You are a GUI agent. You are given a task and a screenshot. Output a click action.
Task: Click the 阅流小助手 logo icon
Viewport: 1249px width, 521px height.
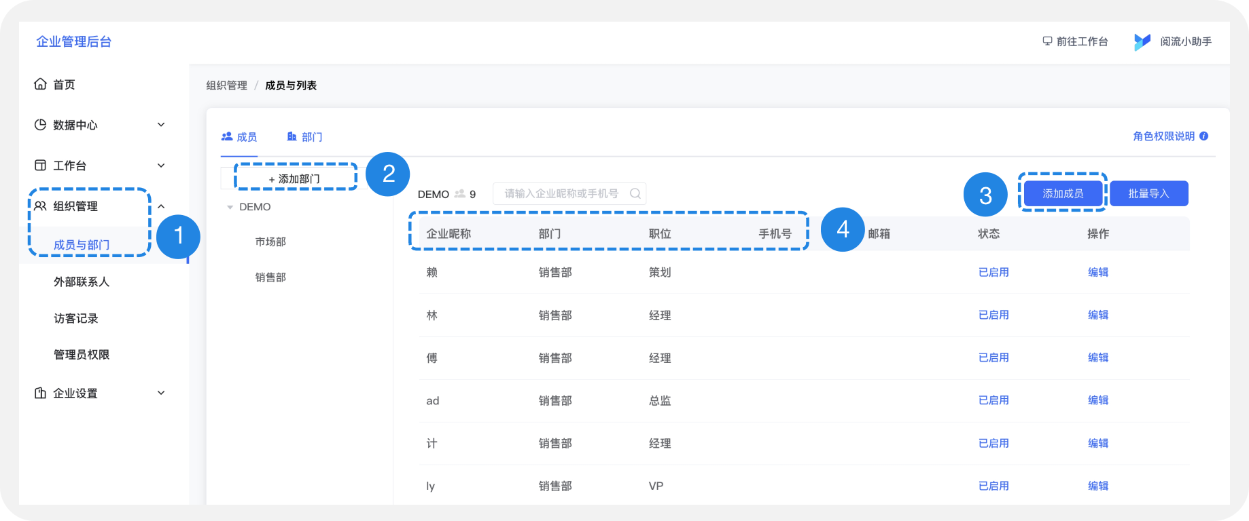tap(1142, 42)
